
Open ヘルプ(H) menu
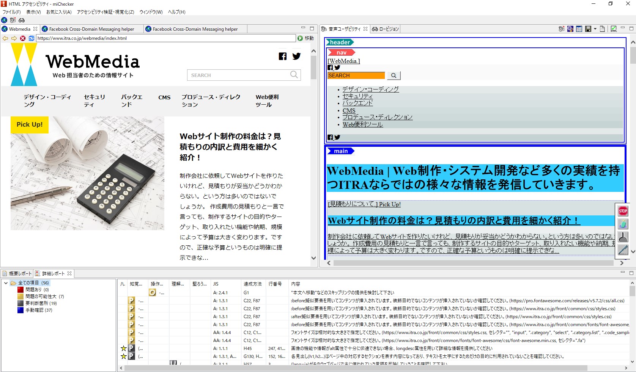pos(177,12)
